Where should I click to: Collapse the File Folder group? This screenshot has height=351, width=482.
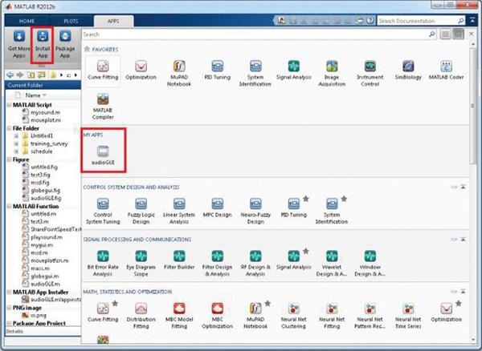pos(9,128)
